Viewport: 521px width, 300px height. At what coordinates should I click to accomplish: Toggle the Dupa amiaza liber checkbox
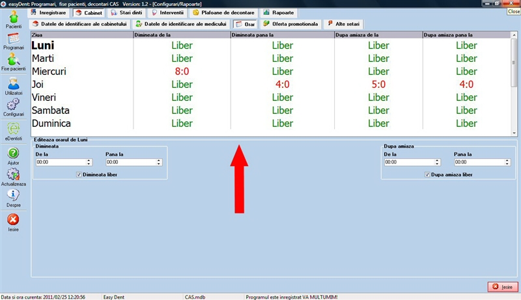pyautogui.click(x=427, y=174)
